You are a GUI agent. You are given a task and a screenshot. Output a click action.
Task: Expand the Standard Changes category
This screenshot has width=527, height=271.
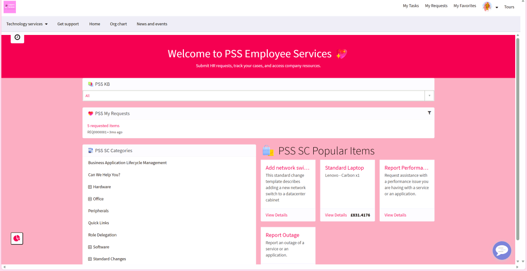pyautogui.click(x=90, y=259)
